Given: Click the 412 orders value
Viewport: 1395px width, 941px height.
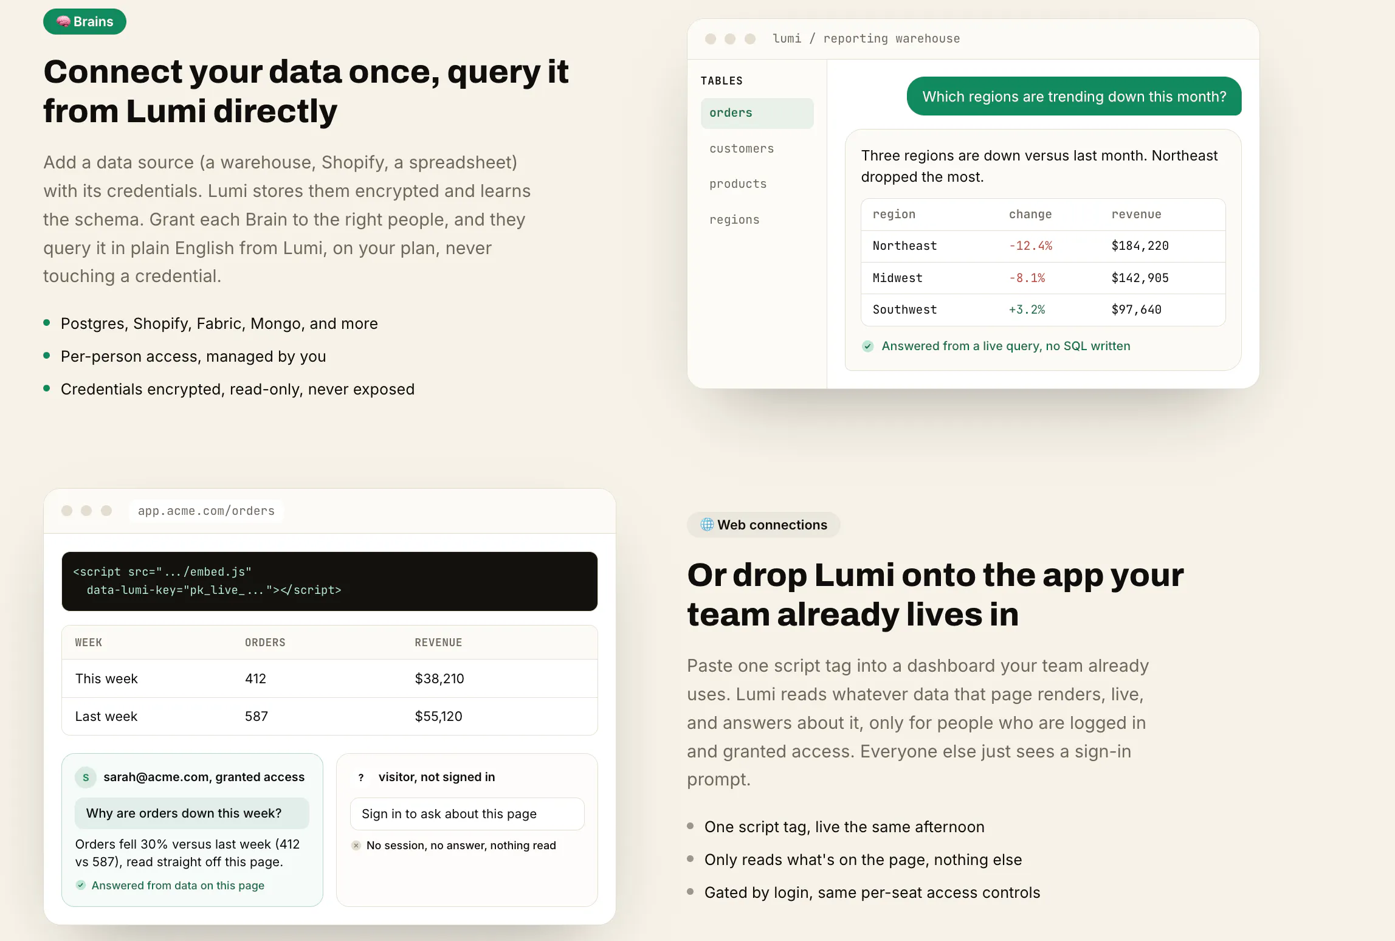Looking at the screenshot, I should [x=255, y=679].
